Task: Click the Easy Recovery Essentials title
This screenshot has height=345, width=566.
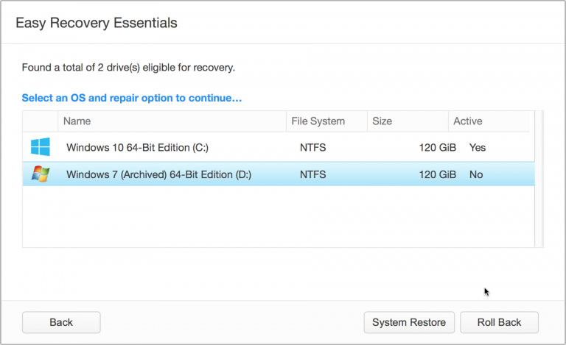Action: pyautogui.click(x=97, y=23)
